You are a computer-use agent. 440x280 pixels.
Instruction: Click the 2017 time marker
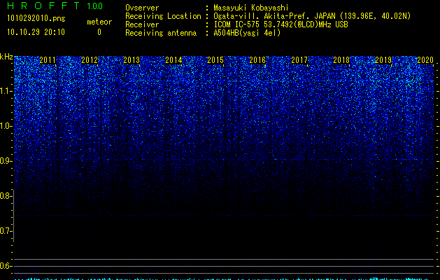299,59
